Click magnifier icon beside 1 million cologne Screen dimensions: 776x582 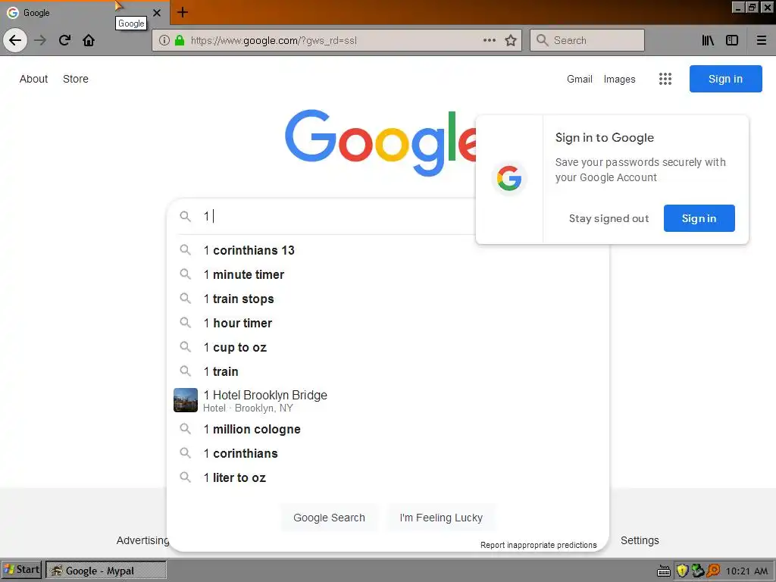pyautogui.click(x=185, y=429)
